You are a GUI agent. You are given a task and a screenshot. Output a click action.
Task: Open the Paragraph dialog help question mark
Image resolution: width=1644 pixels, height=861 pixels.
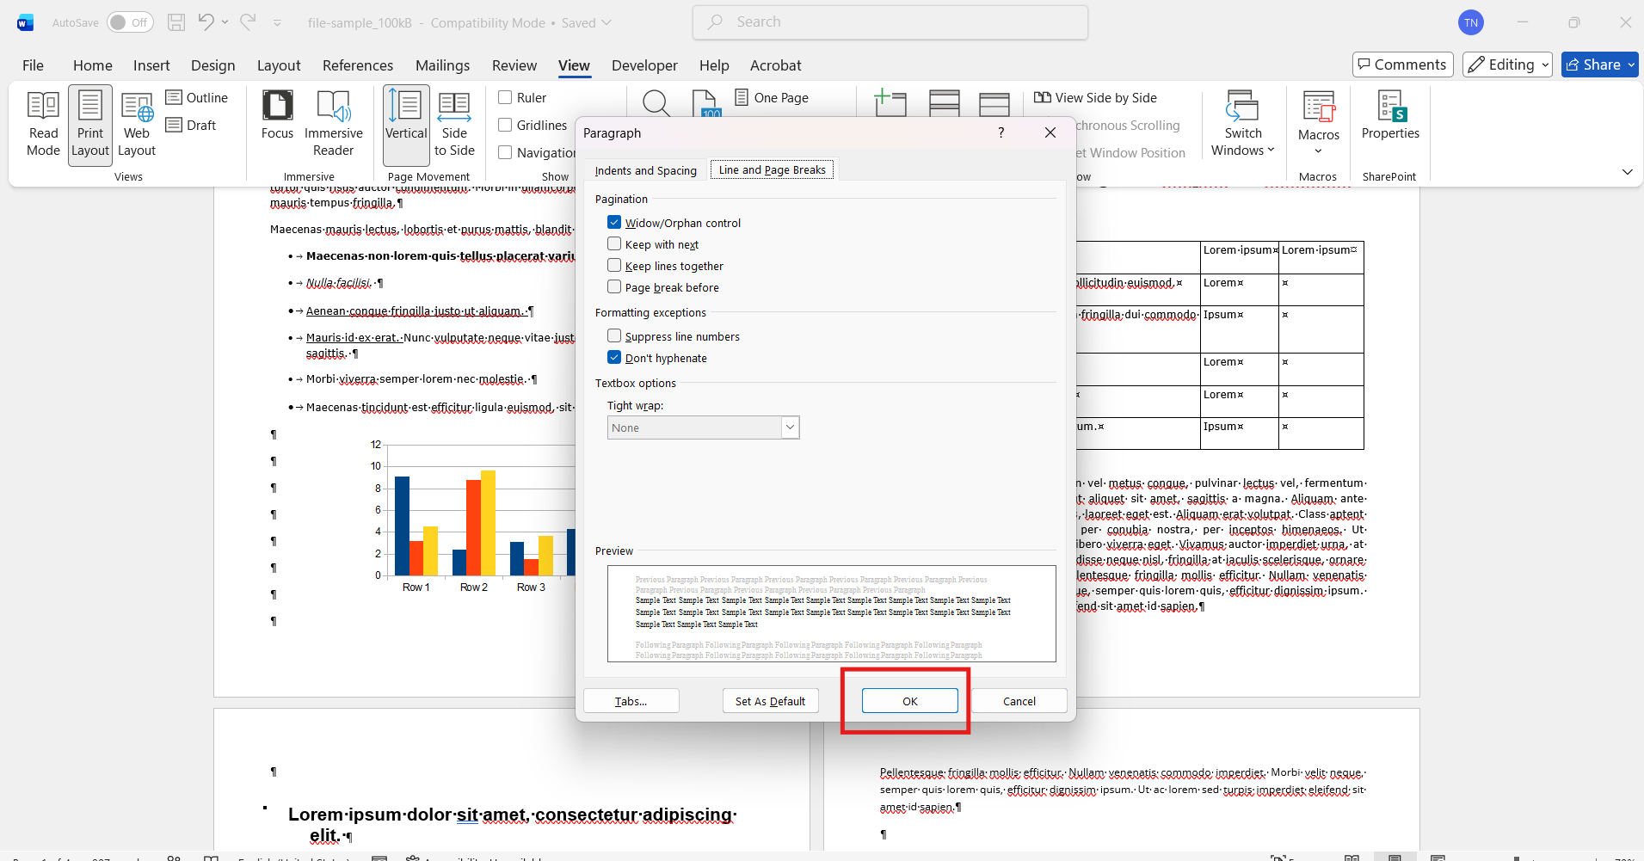1001,132
